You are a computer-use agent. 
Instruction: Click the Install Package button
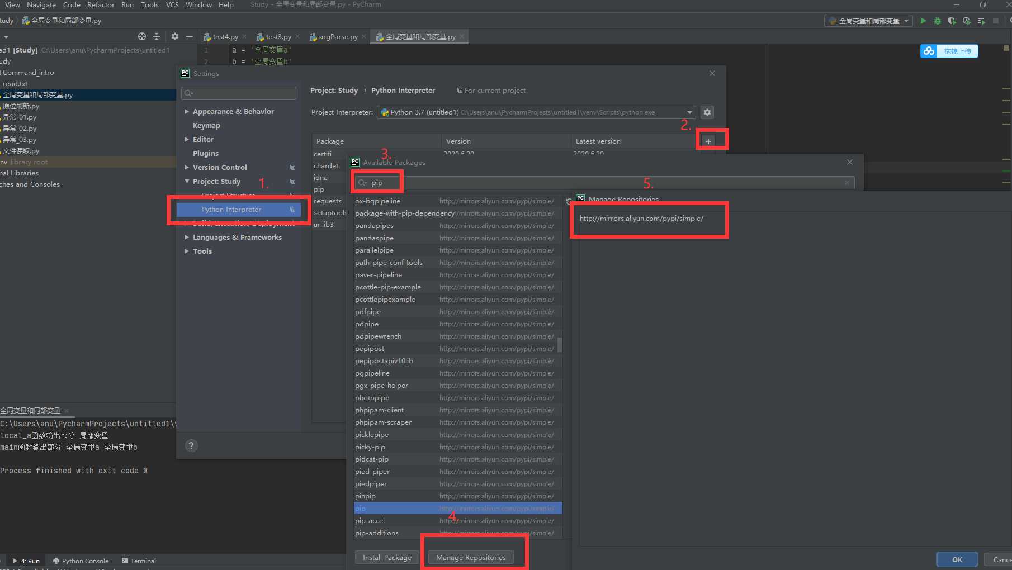(387, 557)
